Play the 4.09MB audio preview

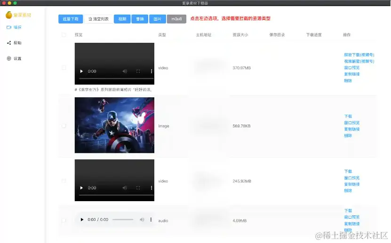point(82,219)
